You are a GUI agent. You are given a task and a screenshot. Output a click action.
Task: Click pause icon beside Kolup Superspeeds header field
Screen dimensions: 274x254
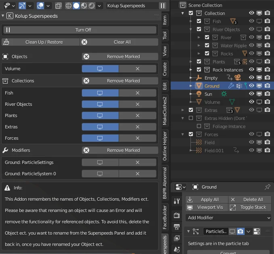(x=163, y=6)
